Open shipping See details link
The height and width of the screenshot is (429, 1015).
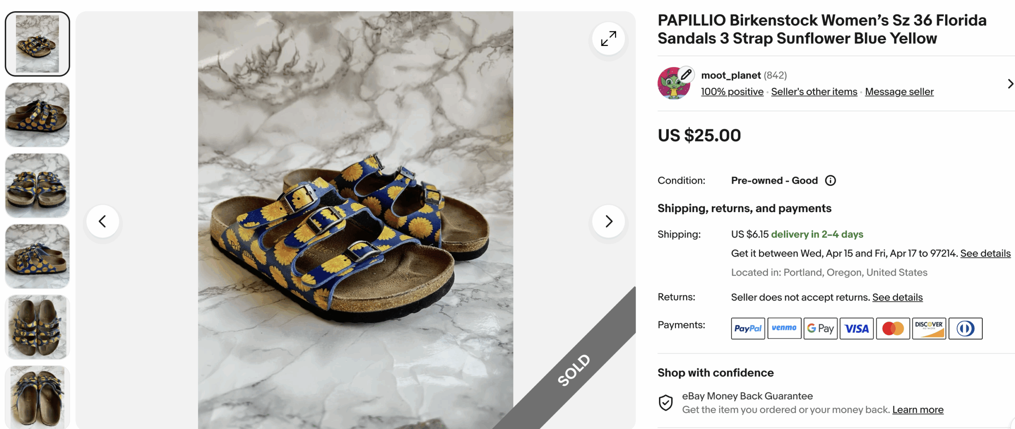coord(985,253)
